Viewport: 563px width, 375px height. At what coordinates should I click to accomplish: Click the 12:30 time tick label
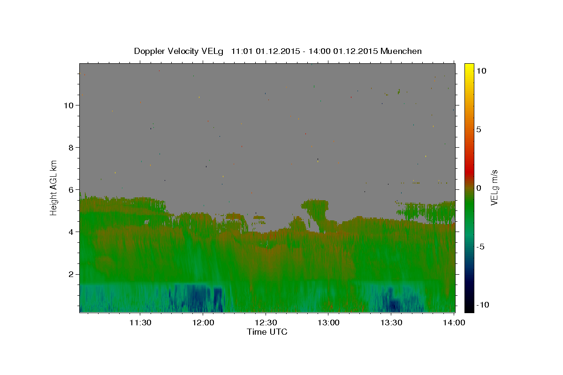(266, 322)
